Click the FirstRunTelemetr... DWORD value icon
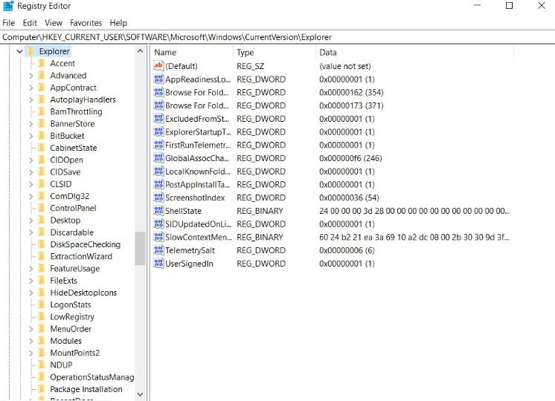 coord(158,145)
